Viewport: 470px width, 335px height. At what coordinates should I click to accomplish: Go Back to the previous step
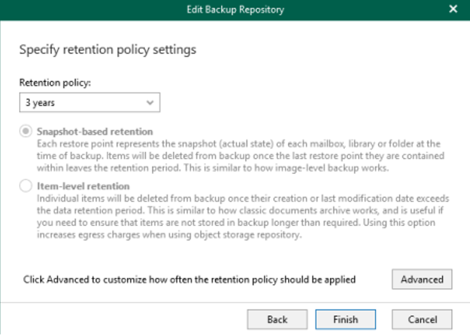coord(277,320)
